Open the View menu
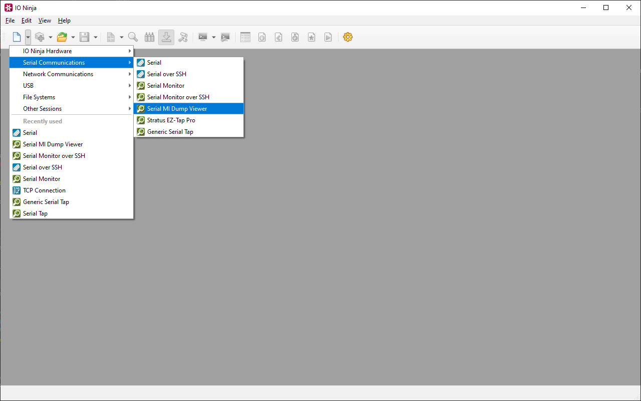641x401 pixels. pos(45,21)
